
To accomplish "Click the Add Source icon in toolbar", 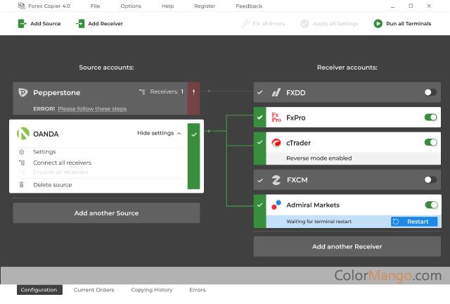I will tap(22, 23).
